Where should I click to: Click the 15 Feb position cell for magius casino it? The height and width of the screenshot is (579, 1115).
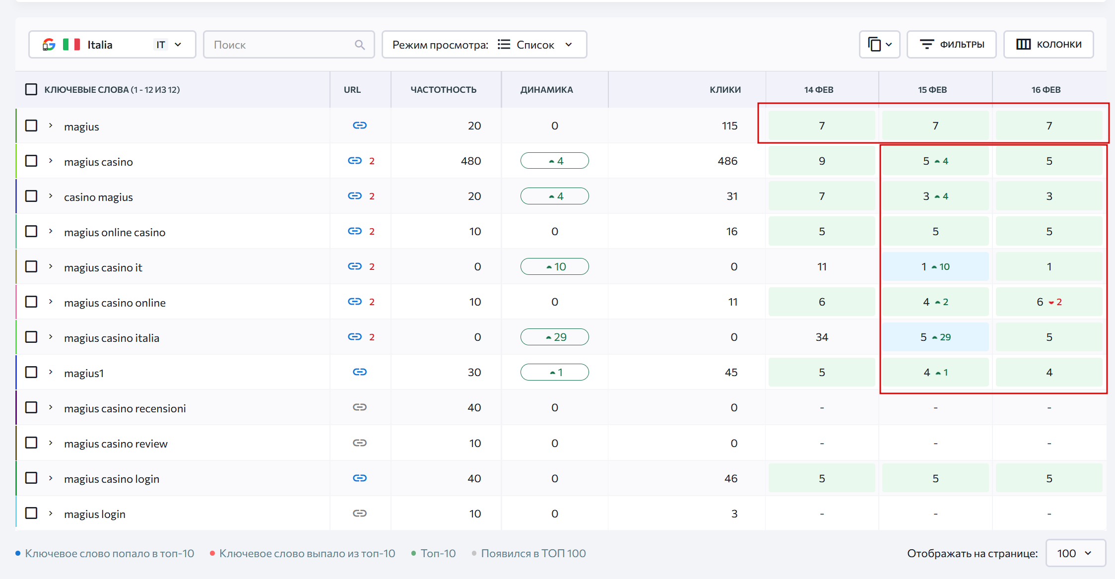[935, 266]
